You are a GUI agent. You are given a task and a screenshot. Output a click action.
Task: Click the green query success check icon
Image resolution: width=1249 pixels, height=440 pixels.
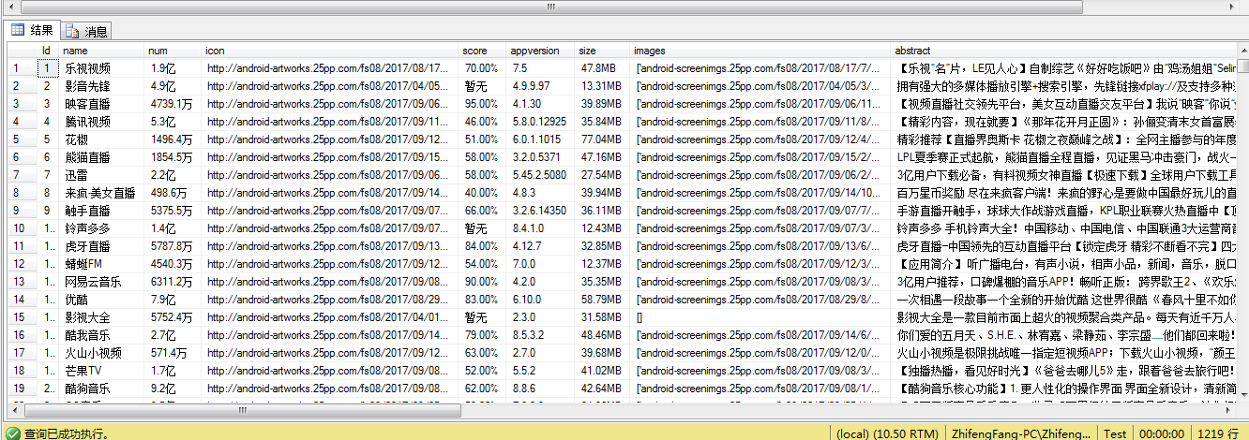tap(12, 433)
